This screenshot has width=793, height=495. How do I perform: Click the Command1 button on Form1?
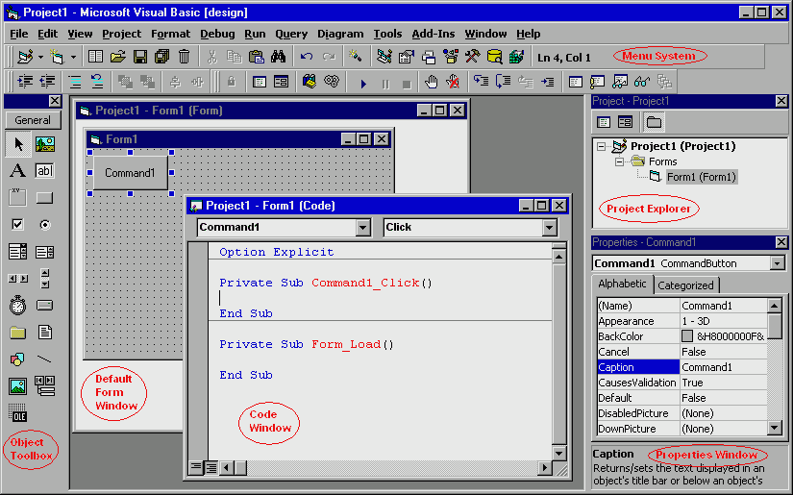(x=130, y=173)
